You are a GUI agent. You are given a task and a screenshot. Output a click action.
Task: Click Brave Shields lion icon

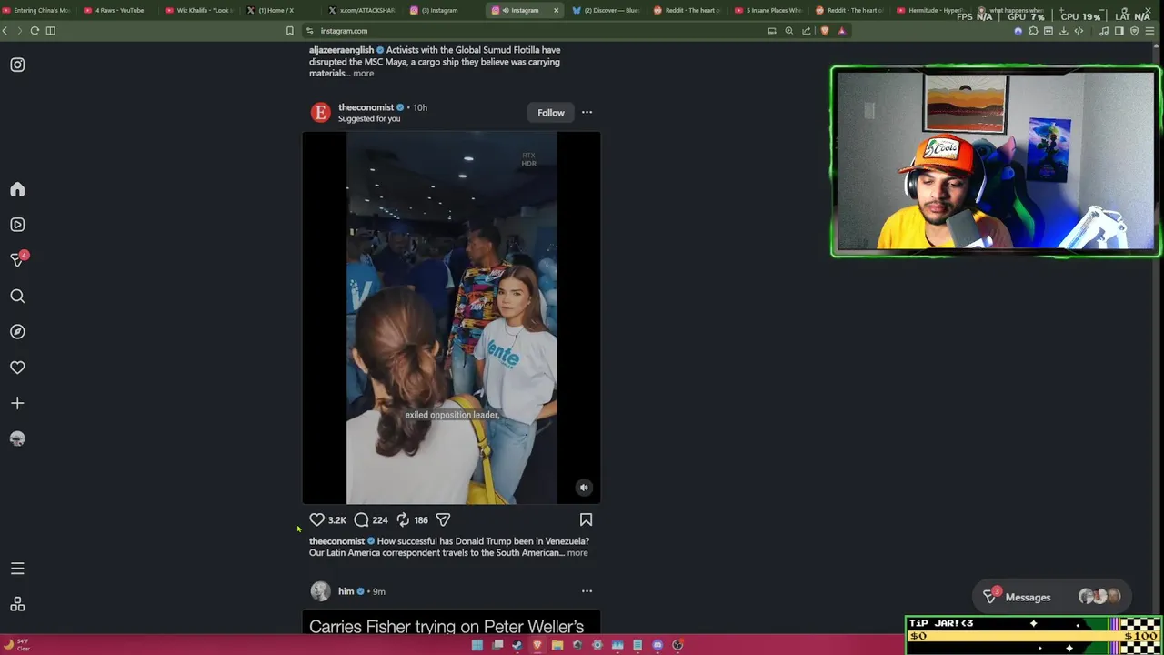point(824,31)
